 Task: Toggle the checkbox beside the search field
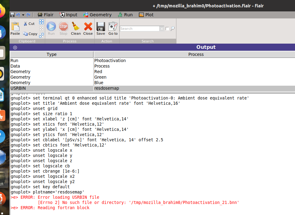tap(167, 29)
